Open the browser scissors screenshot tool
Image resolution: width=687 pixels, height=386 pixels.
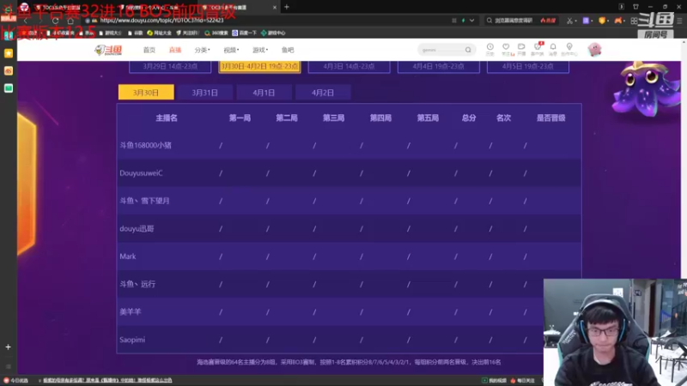click(569, 21)
